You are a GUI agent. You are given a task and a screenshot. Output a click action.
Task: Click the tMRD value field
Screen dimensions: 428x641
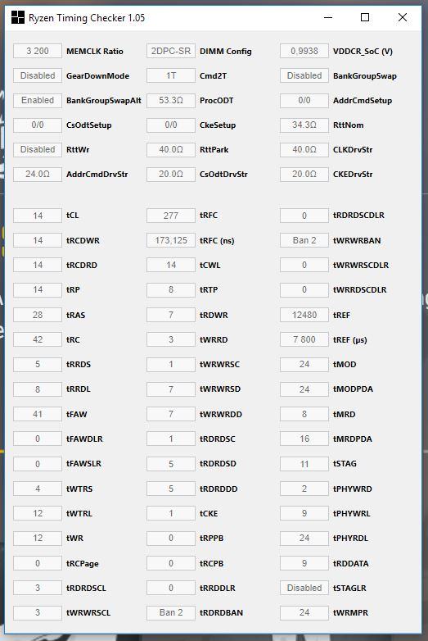click(x=304, y=414)
